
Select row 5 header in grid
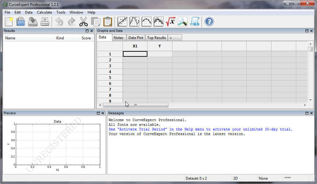[x=110, y=78]
